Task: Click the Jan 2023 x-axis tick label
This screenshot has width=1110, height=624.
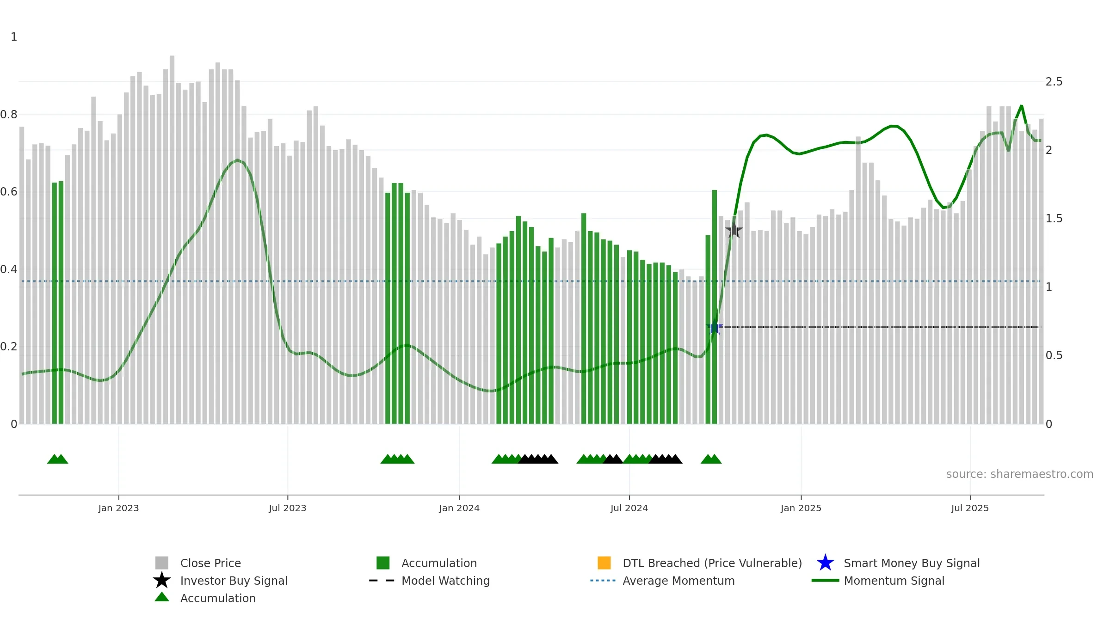Action: 118,508
